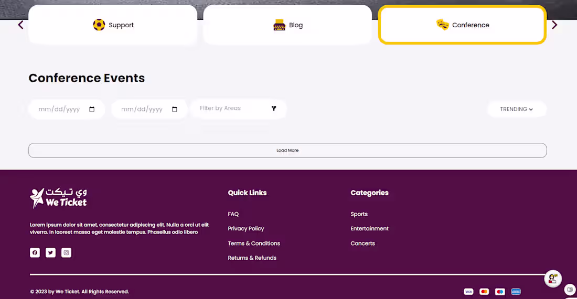The height and width of the screenshot is (299, 577).
Task: Click the TRENDING dropdown chevron
Action: pyautogui.click(x=531, y=109)
